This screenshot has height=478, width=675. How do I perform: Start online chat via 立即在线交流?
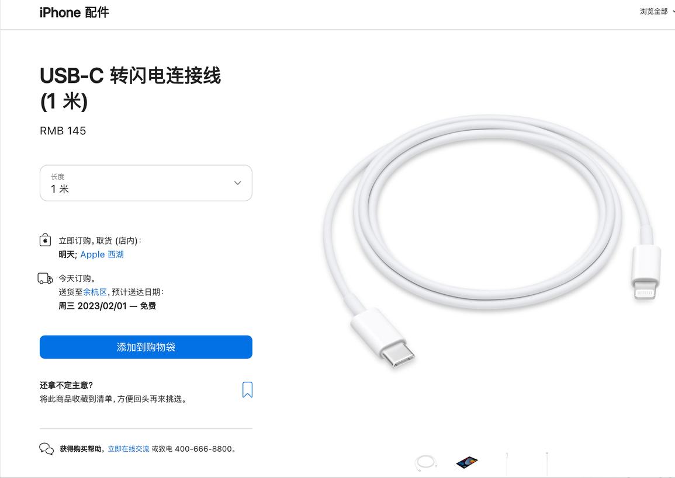point(129,449)
